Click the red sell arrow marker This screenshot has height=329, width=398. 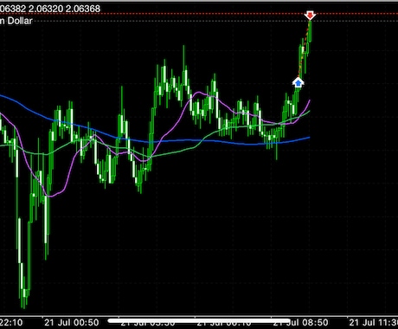(x=310, y=16)
